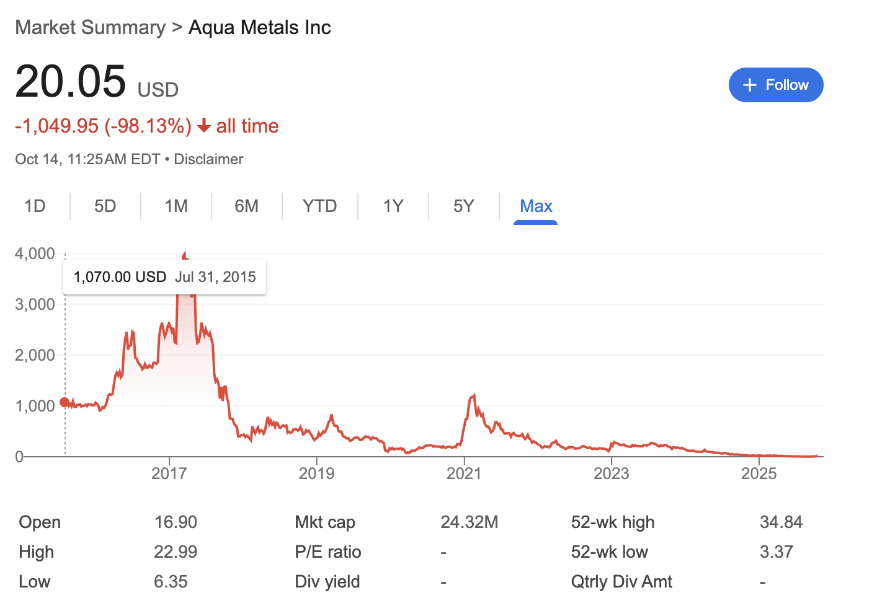Select the 5D time range tab
Screen dimensions: 877x616
coord(105,206)
